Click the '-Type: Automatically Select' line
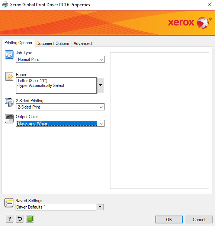215x226 pixels. pos(41,85)
